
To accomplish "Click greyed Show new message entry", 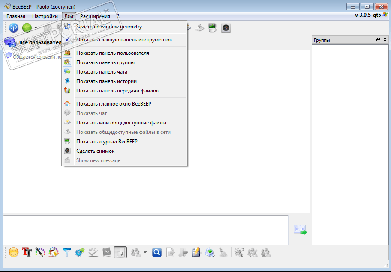I will (124, 160).
